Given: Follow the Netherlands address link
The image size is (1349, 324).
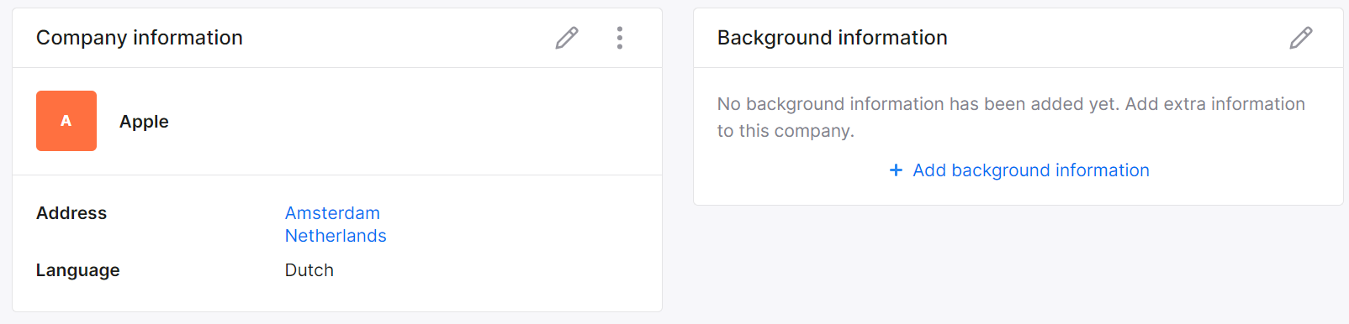Looking at the screenshot, I should tap(336, 236).
